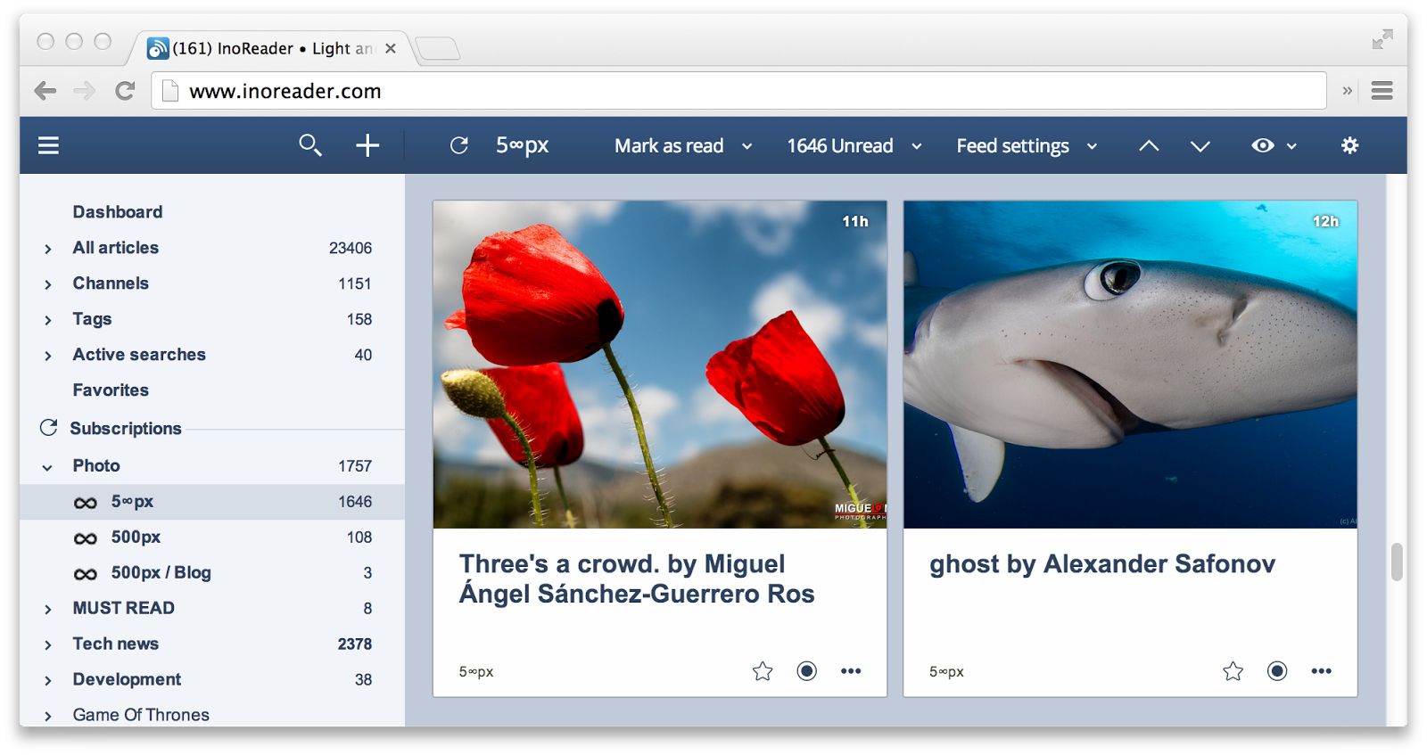The image size is (1427, 755).
Task: Click the 5∞px source under Three's a crowd
Action: coord(476,672)
